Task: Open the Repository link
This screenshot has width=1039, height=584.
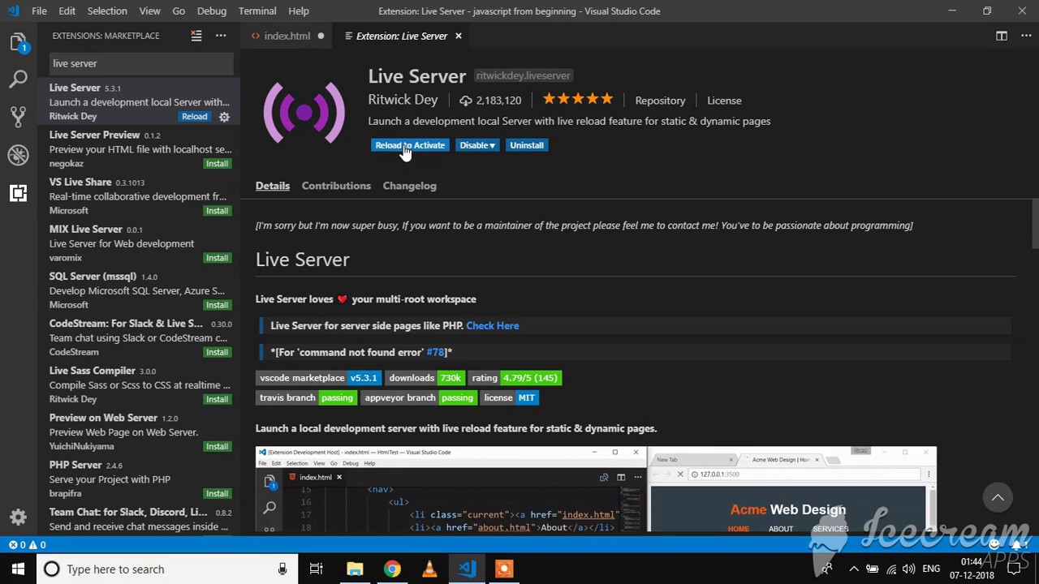Action: point(660,101)
